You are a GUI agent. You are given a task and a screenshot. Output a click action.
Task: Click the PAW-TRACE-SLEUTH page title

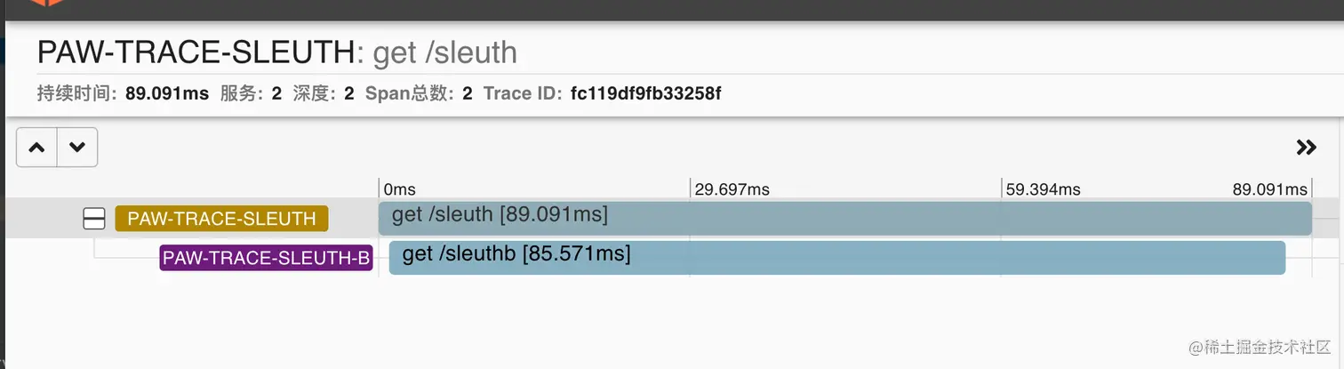(196, 52)
